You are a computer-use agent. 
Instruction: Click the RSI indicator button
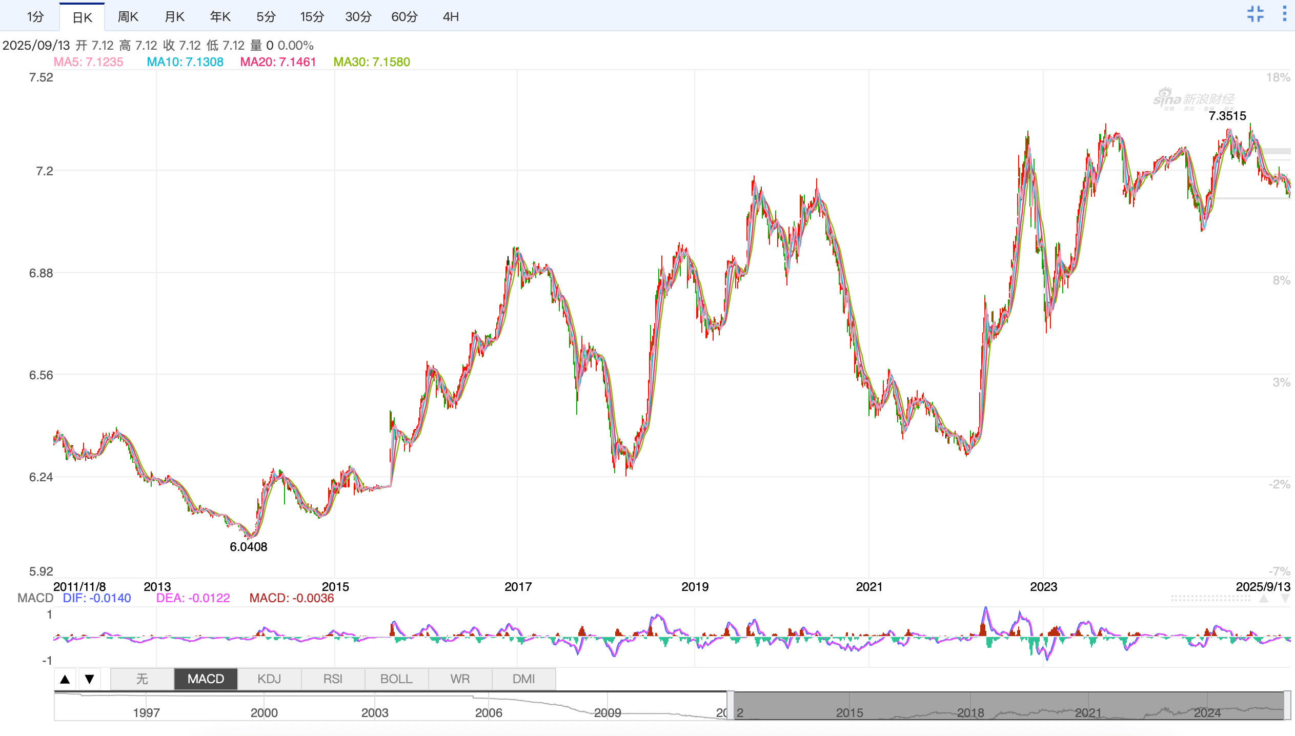(x=333, y=679)
